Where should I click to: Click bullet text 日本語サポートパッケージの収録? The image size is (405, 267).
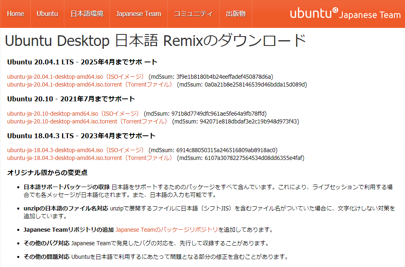tap(67, 187)
